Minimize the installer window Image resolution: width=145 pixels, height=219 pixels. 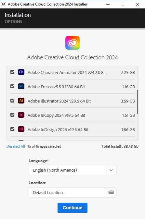point(108,4)
